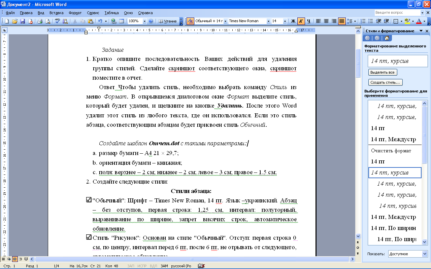This screenshot has height=269, width=431.
Task: Open the zoom 100% dropdown
Action: 144,21
